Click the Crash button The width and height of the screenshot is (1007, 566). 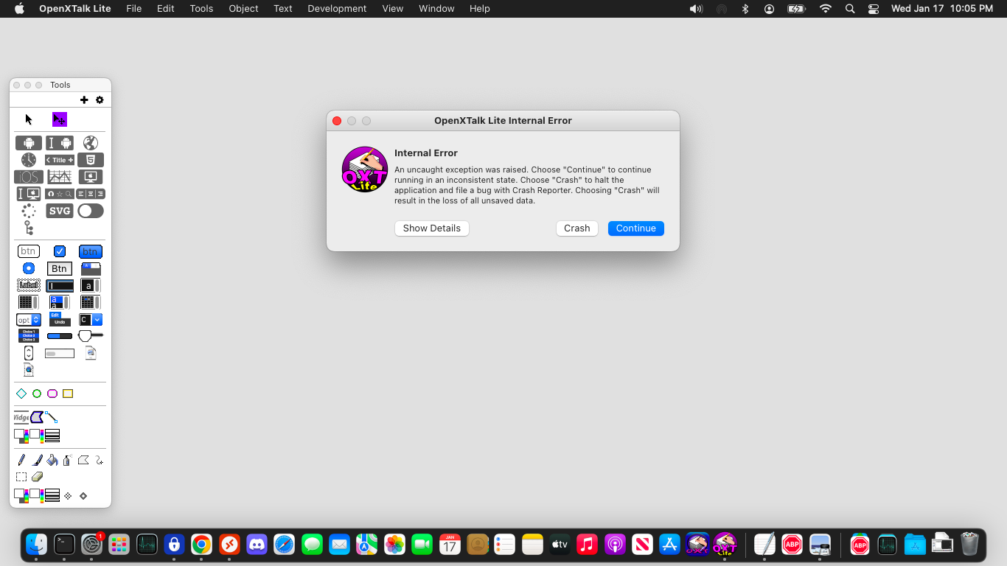click(577, 228)
